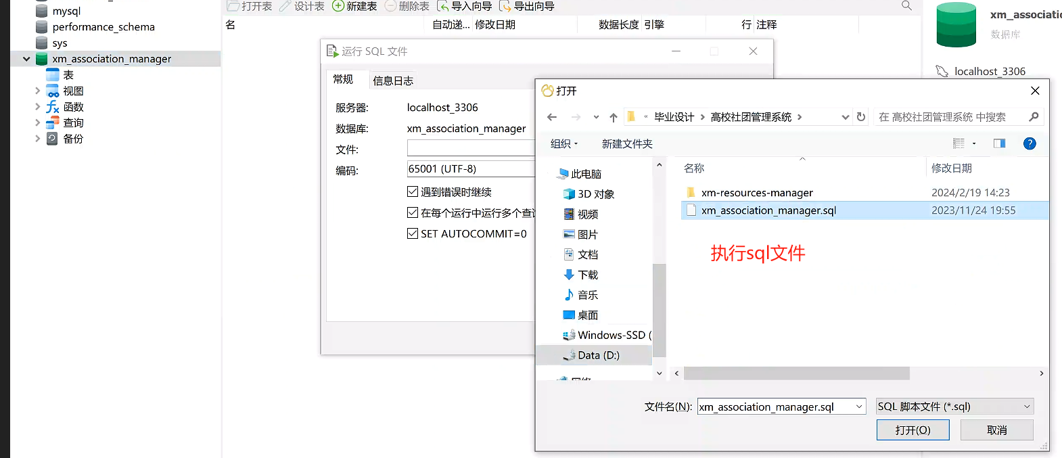Open the 导出向导 export wizard
The height and width of the screenshot is (458, 1062).
coord(527,6)
